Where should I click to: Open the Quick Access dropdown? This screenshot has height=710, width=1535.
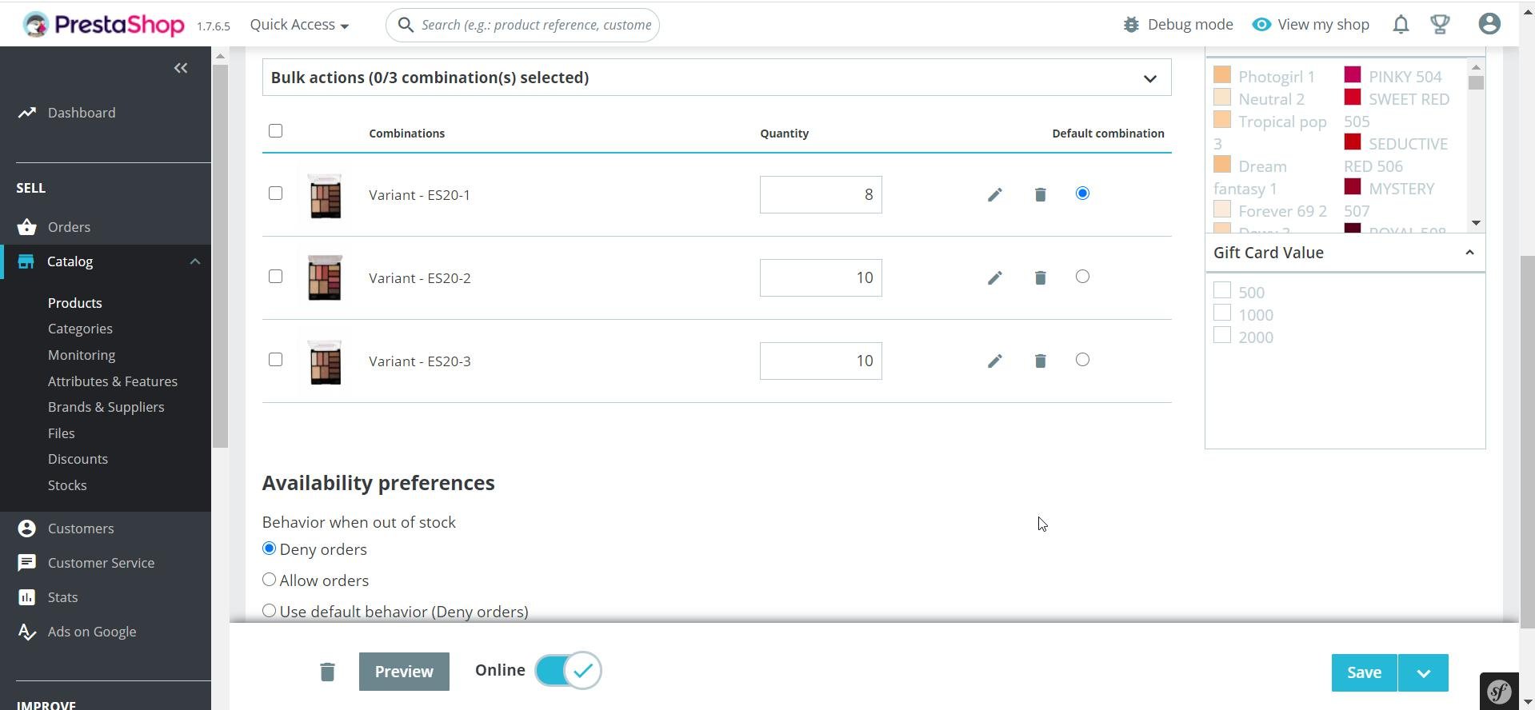point(299,25)
